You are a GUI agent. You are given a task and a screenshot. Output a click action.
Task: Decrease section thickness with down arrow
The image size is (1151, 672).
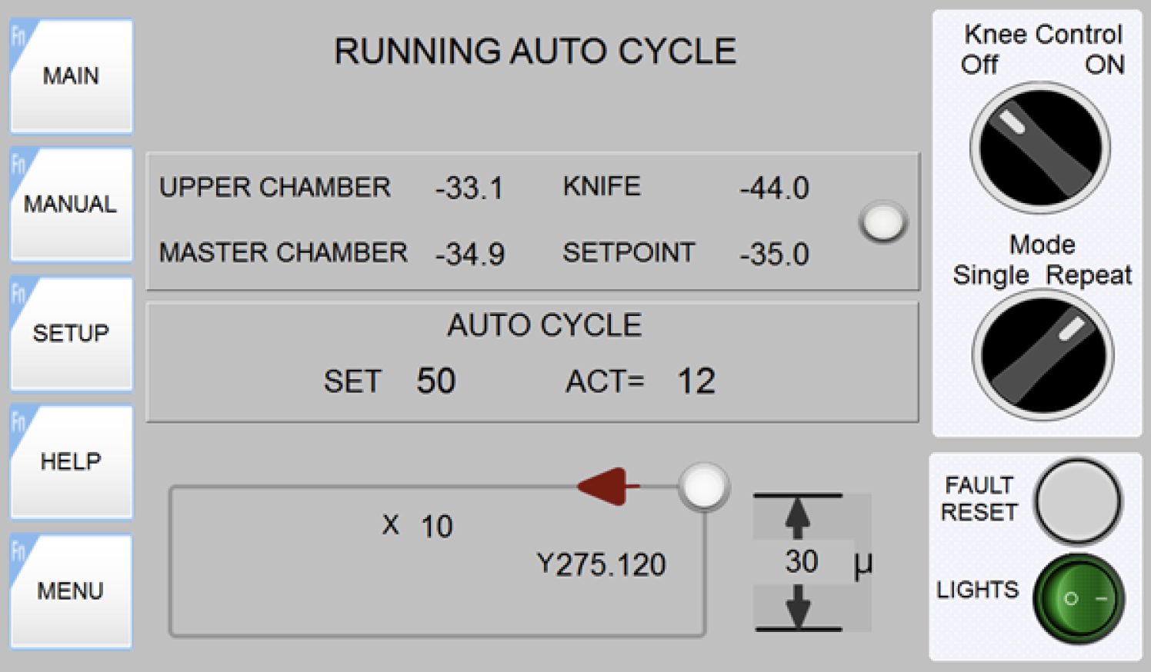pos(798,607)
